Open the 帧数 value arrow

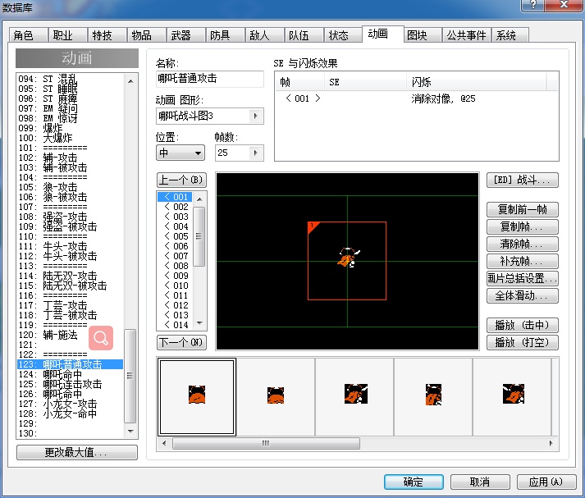256,153
